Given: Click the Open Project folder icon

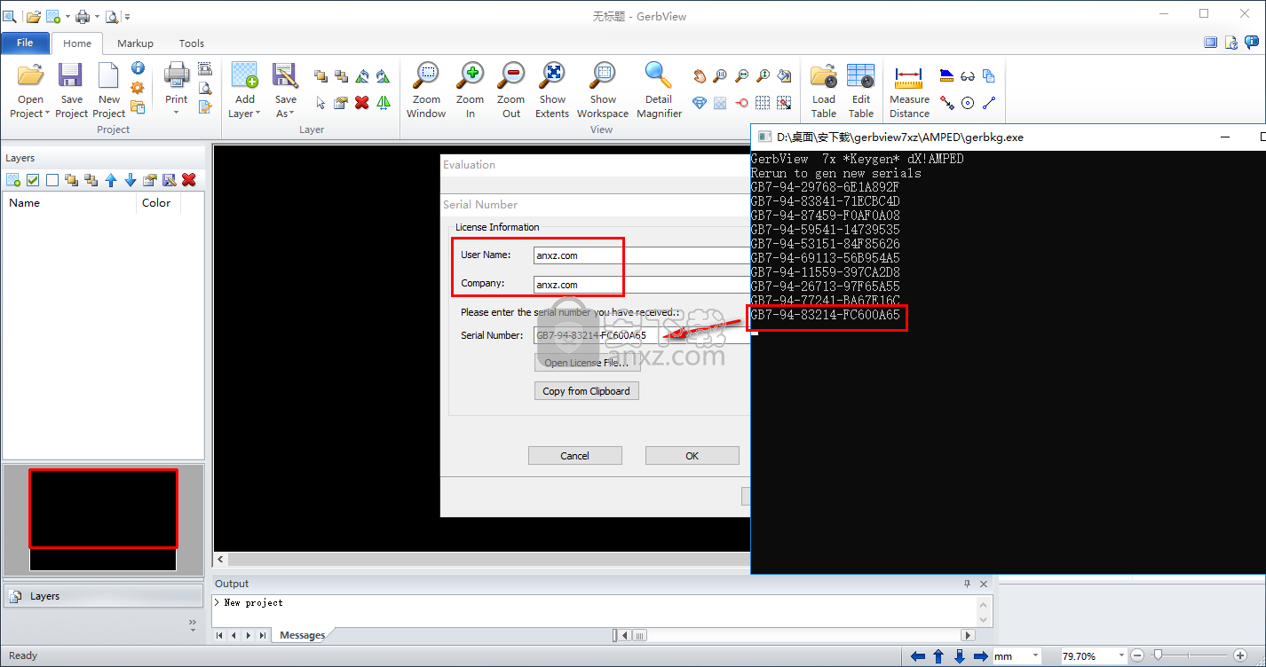Looking at the screenshot, I should pyautogui.click(x=30, y=76).
